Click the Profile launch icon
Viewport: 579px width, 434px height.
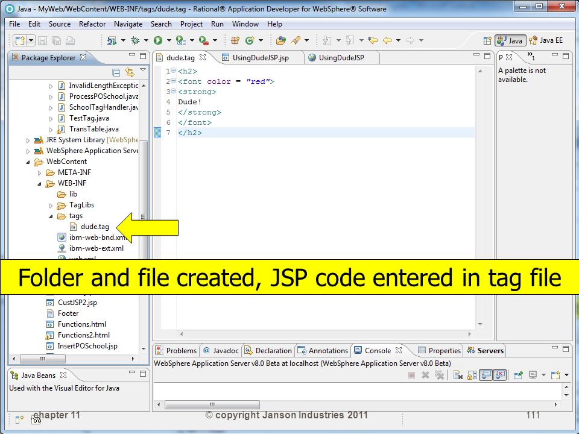[180, 40]
